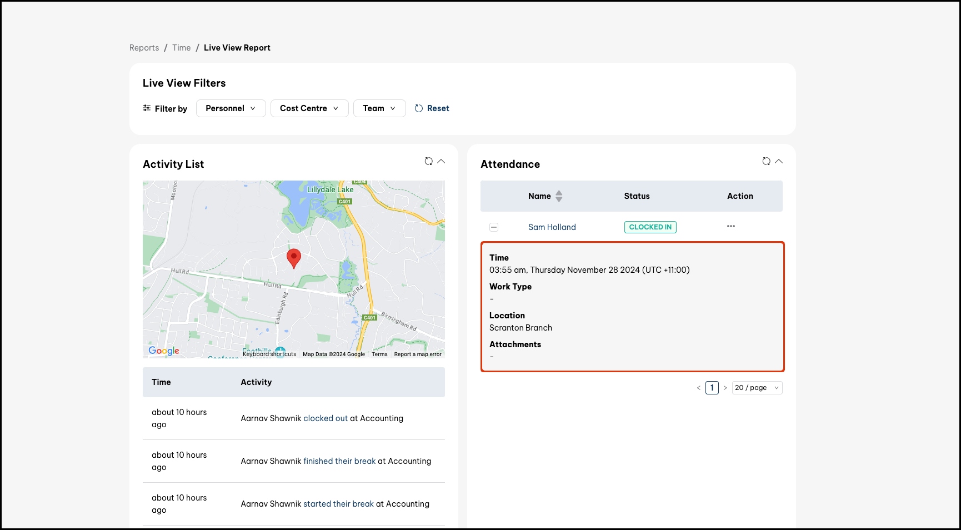This screenshot has width=961, height=530.
Task: Change the 20 / page size selector
Action: 757,388
